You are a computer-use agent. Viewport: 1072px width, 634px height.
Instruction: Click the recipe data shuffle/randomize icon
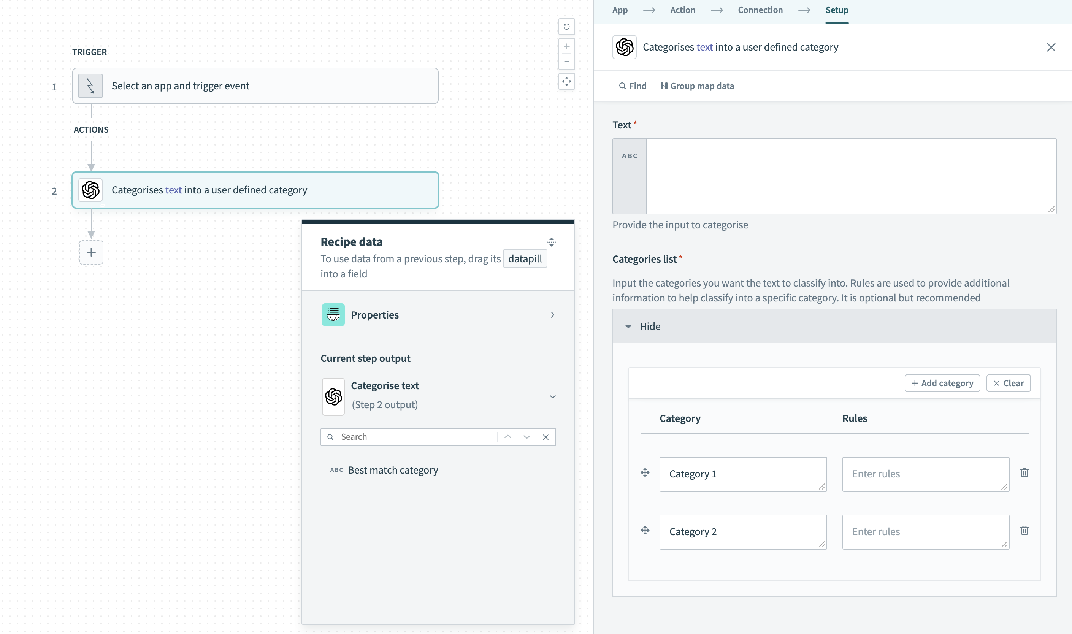click(551, 241)
